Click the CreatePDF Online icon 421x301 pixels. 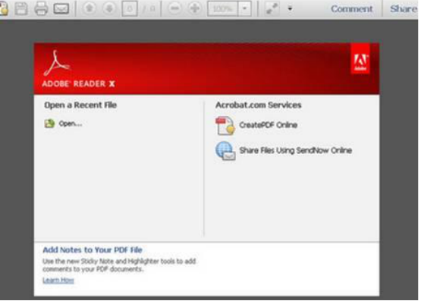coord(225,125)
